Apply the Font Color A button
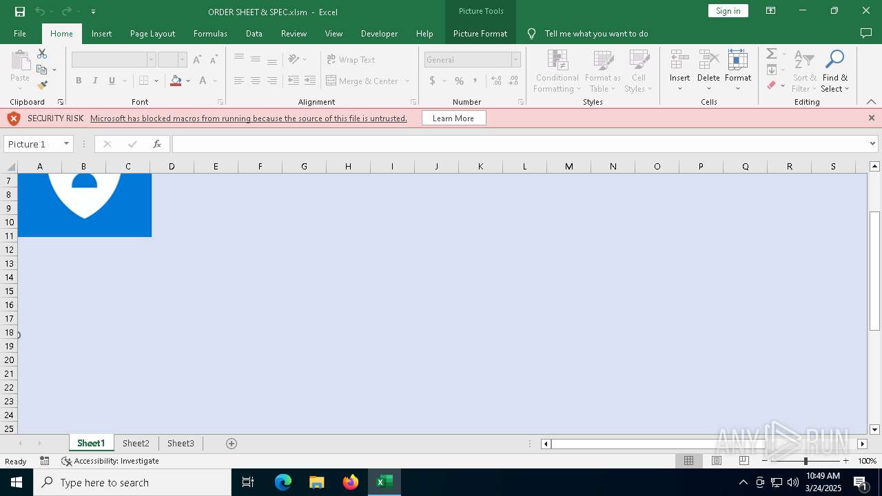 tap(203, 81)
